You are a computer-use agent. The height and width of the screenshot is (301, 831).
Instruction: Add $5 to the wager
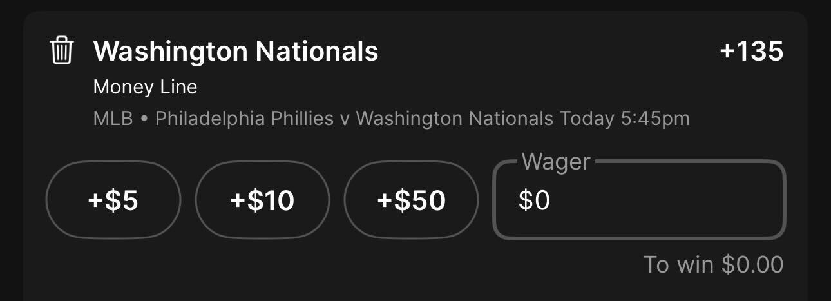click(x=113, y=200)
